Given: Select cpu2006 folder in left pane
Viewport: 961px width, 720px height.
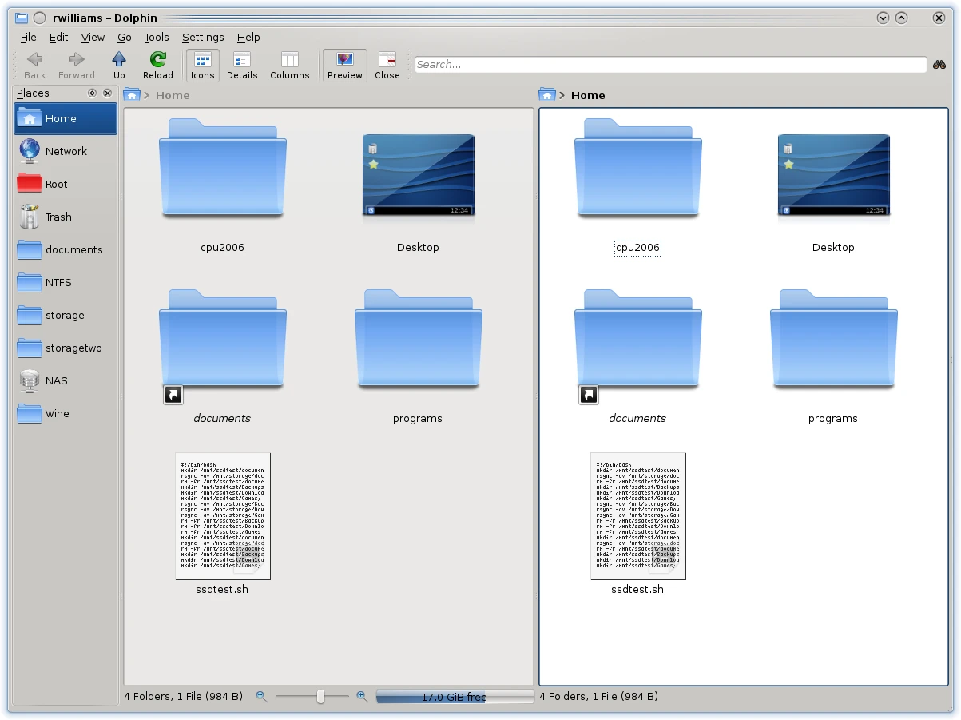Looking at the screenshot, I should 222,185.
